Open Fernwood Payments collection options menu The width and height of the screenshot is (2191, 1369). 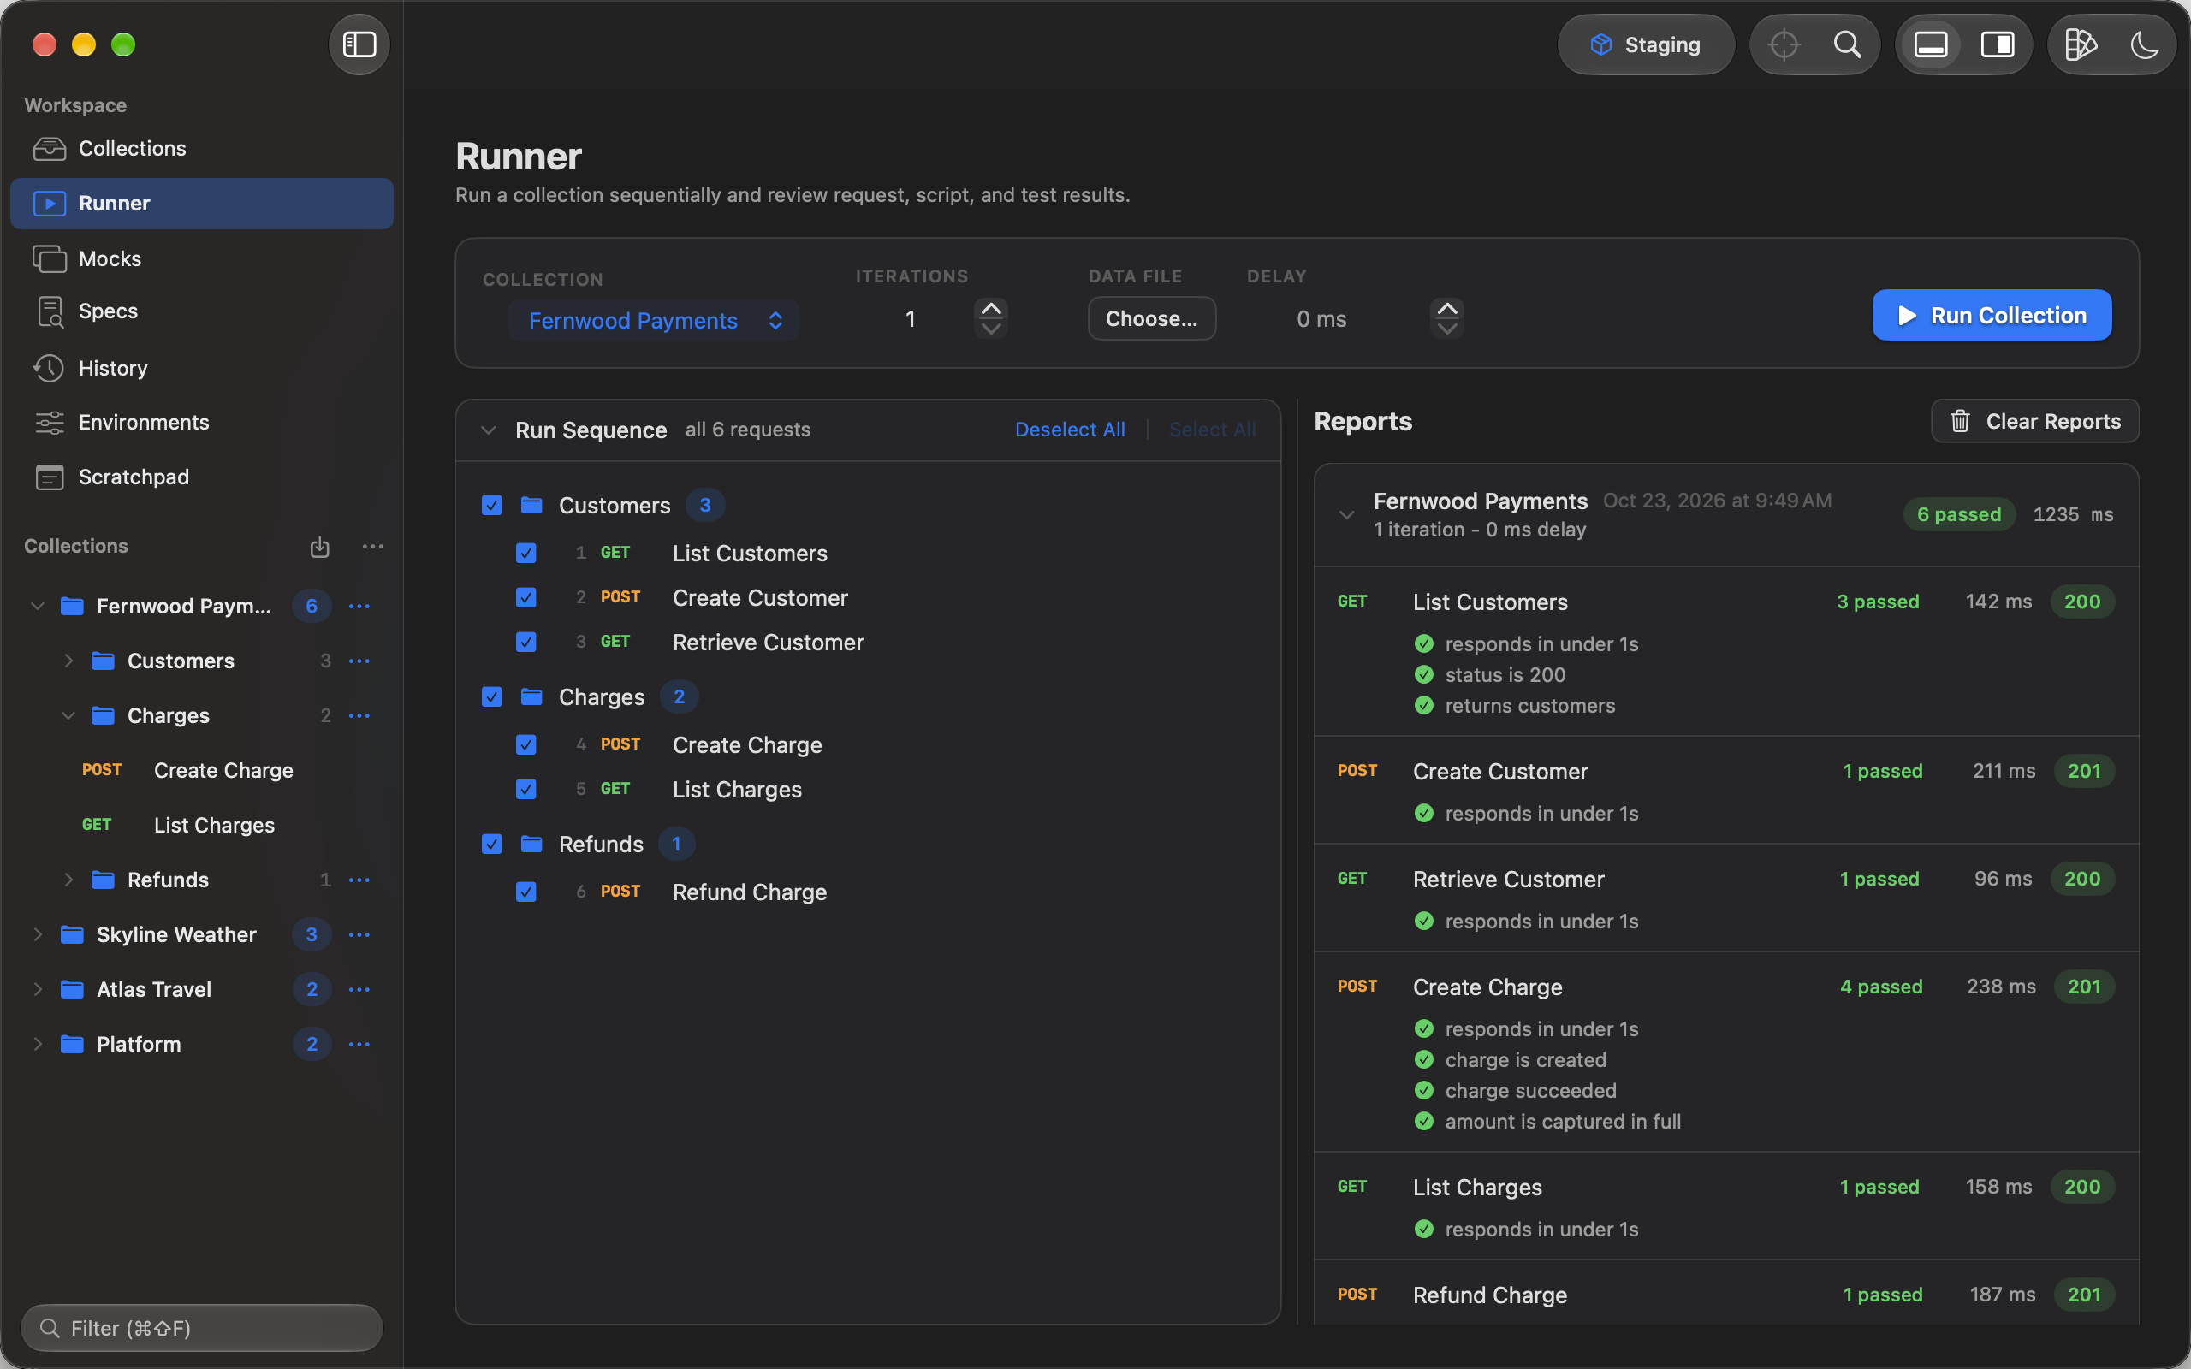pos(359,606)
